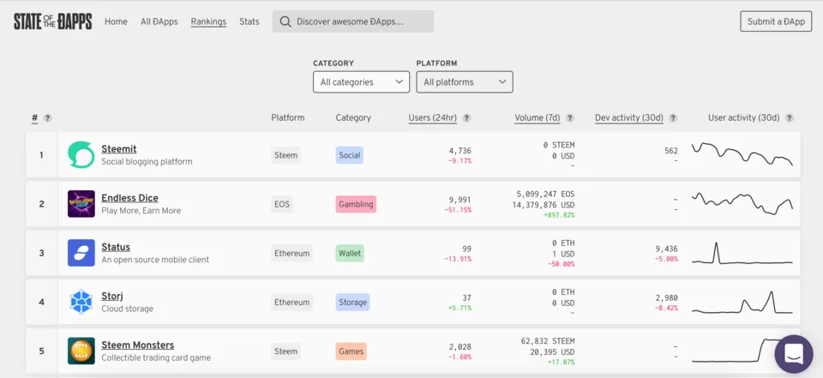Click help icon beside User activity (30d)
This screenshot has height=378, width=823.
[789, 118]
